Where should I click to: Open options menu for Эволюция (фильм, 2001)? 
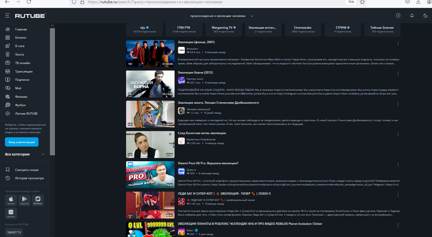(398, 43)
